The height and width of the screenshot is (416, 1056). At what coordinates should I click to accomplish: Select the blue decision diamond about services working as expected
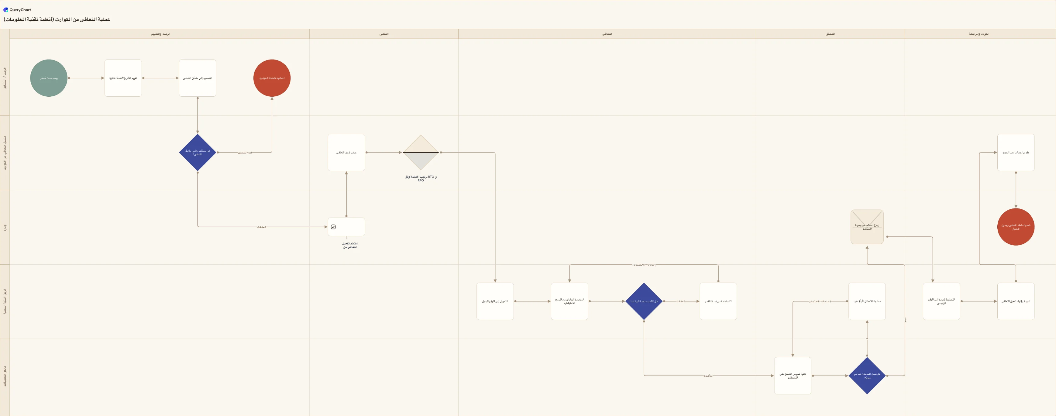[867, 375]
